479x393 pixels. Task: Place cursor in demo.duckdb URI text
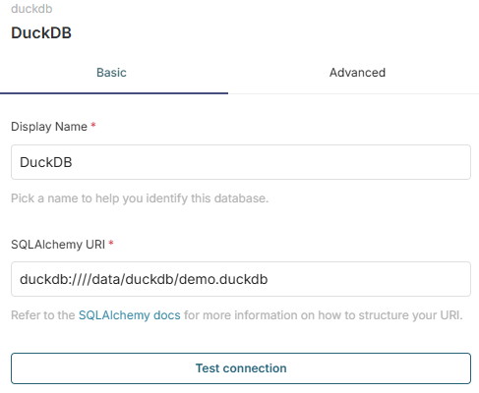[223, 279]
